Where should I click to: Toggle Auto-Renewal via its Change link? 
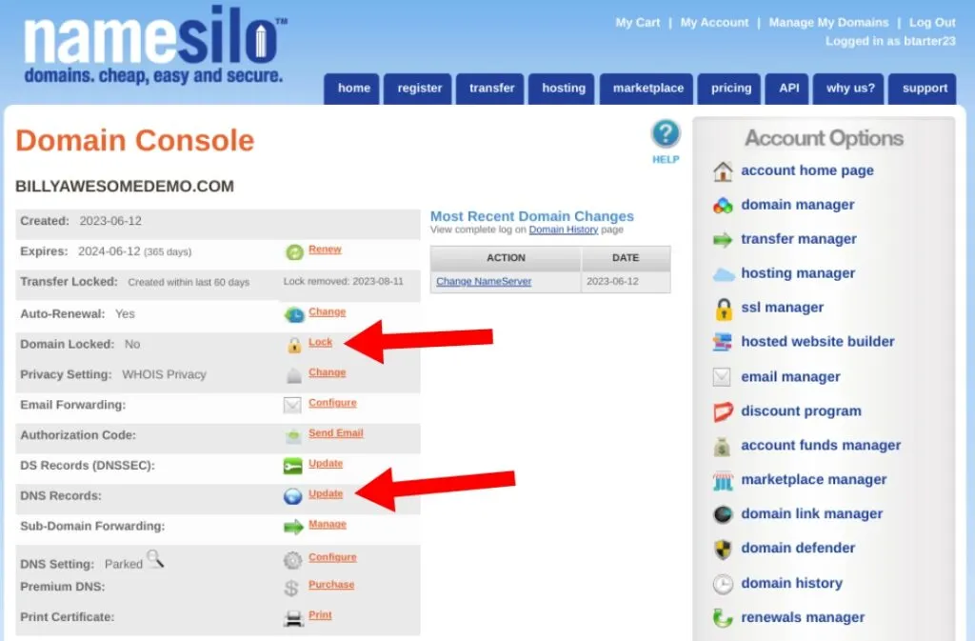pyautogui.click(x=328, y=311)
